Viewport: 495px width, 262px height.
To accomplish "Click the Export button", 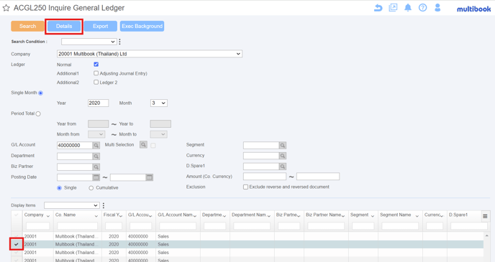I will [101, 26].
